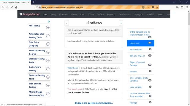The image size is (190, 106).
Task: Click arrow icon next to Website Testing Tools
Action: pyautogui.click(x=48, y=60)
